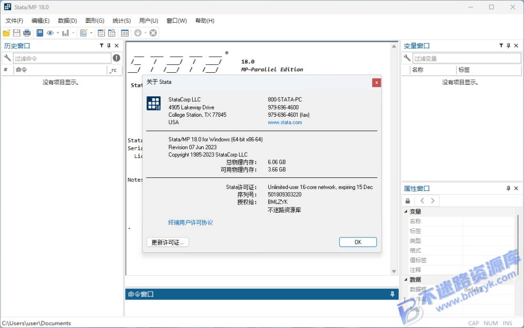The height and width of the screenshot is (328, 524).
Task: Collapse the 变量 section in Properties
Action: (x=406, y=212)
